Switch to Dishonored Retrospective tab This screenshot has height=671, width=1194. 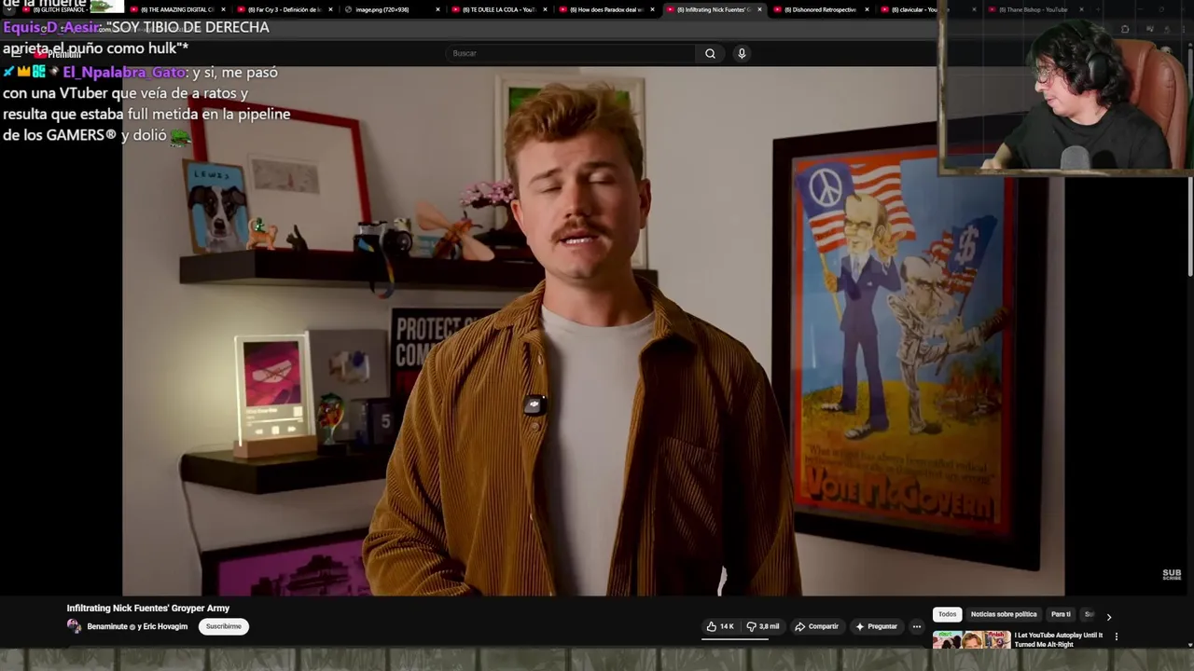820,9
